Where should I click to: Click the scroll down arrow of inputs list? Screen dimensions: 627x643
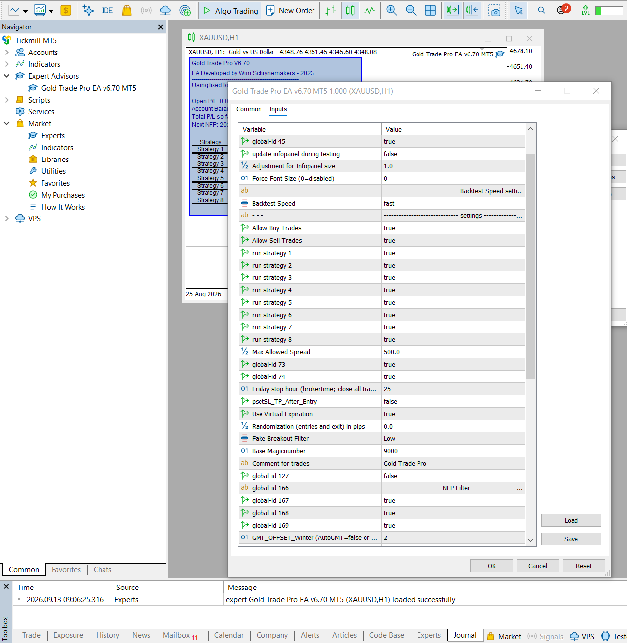pyautogui.click(x=530, y=540)
